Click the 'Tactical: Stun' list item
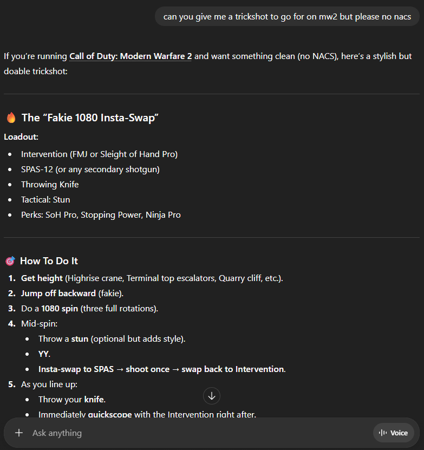Image resolution: width=424 pixels, height=450 pixels. tap(45, 200)
